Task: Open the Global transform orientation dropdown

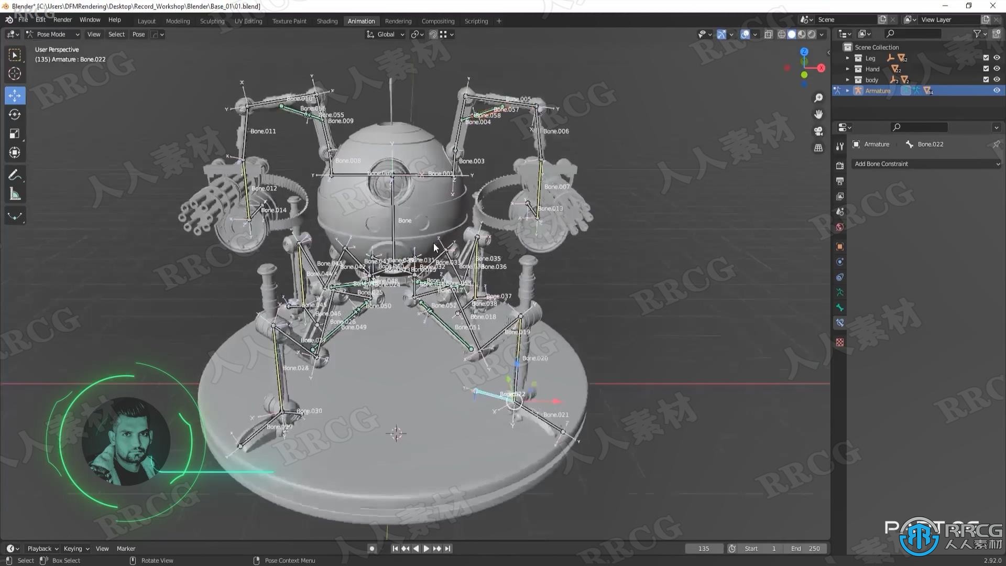Action: coord(386,34)
